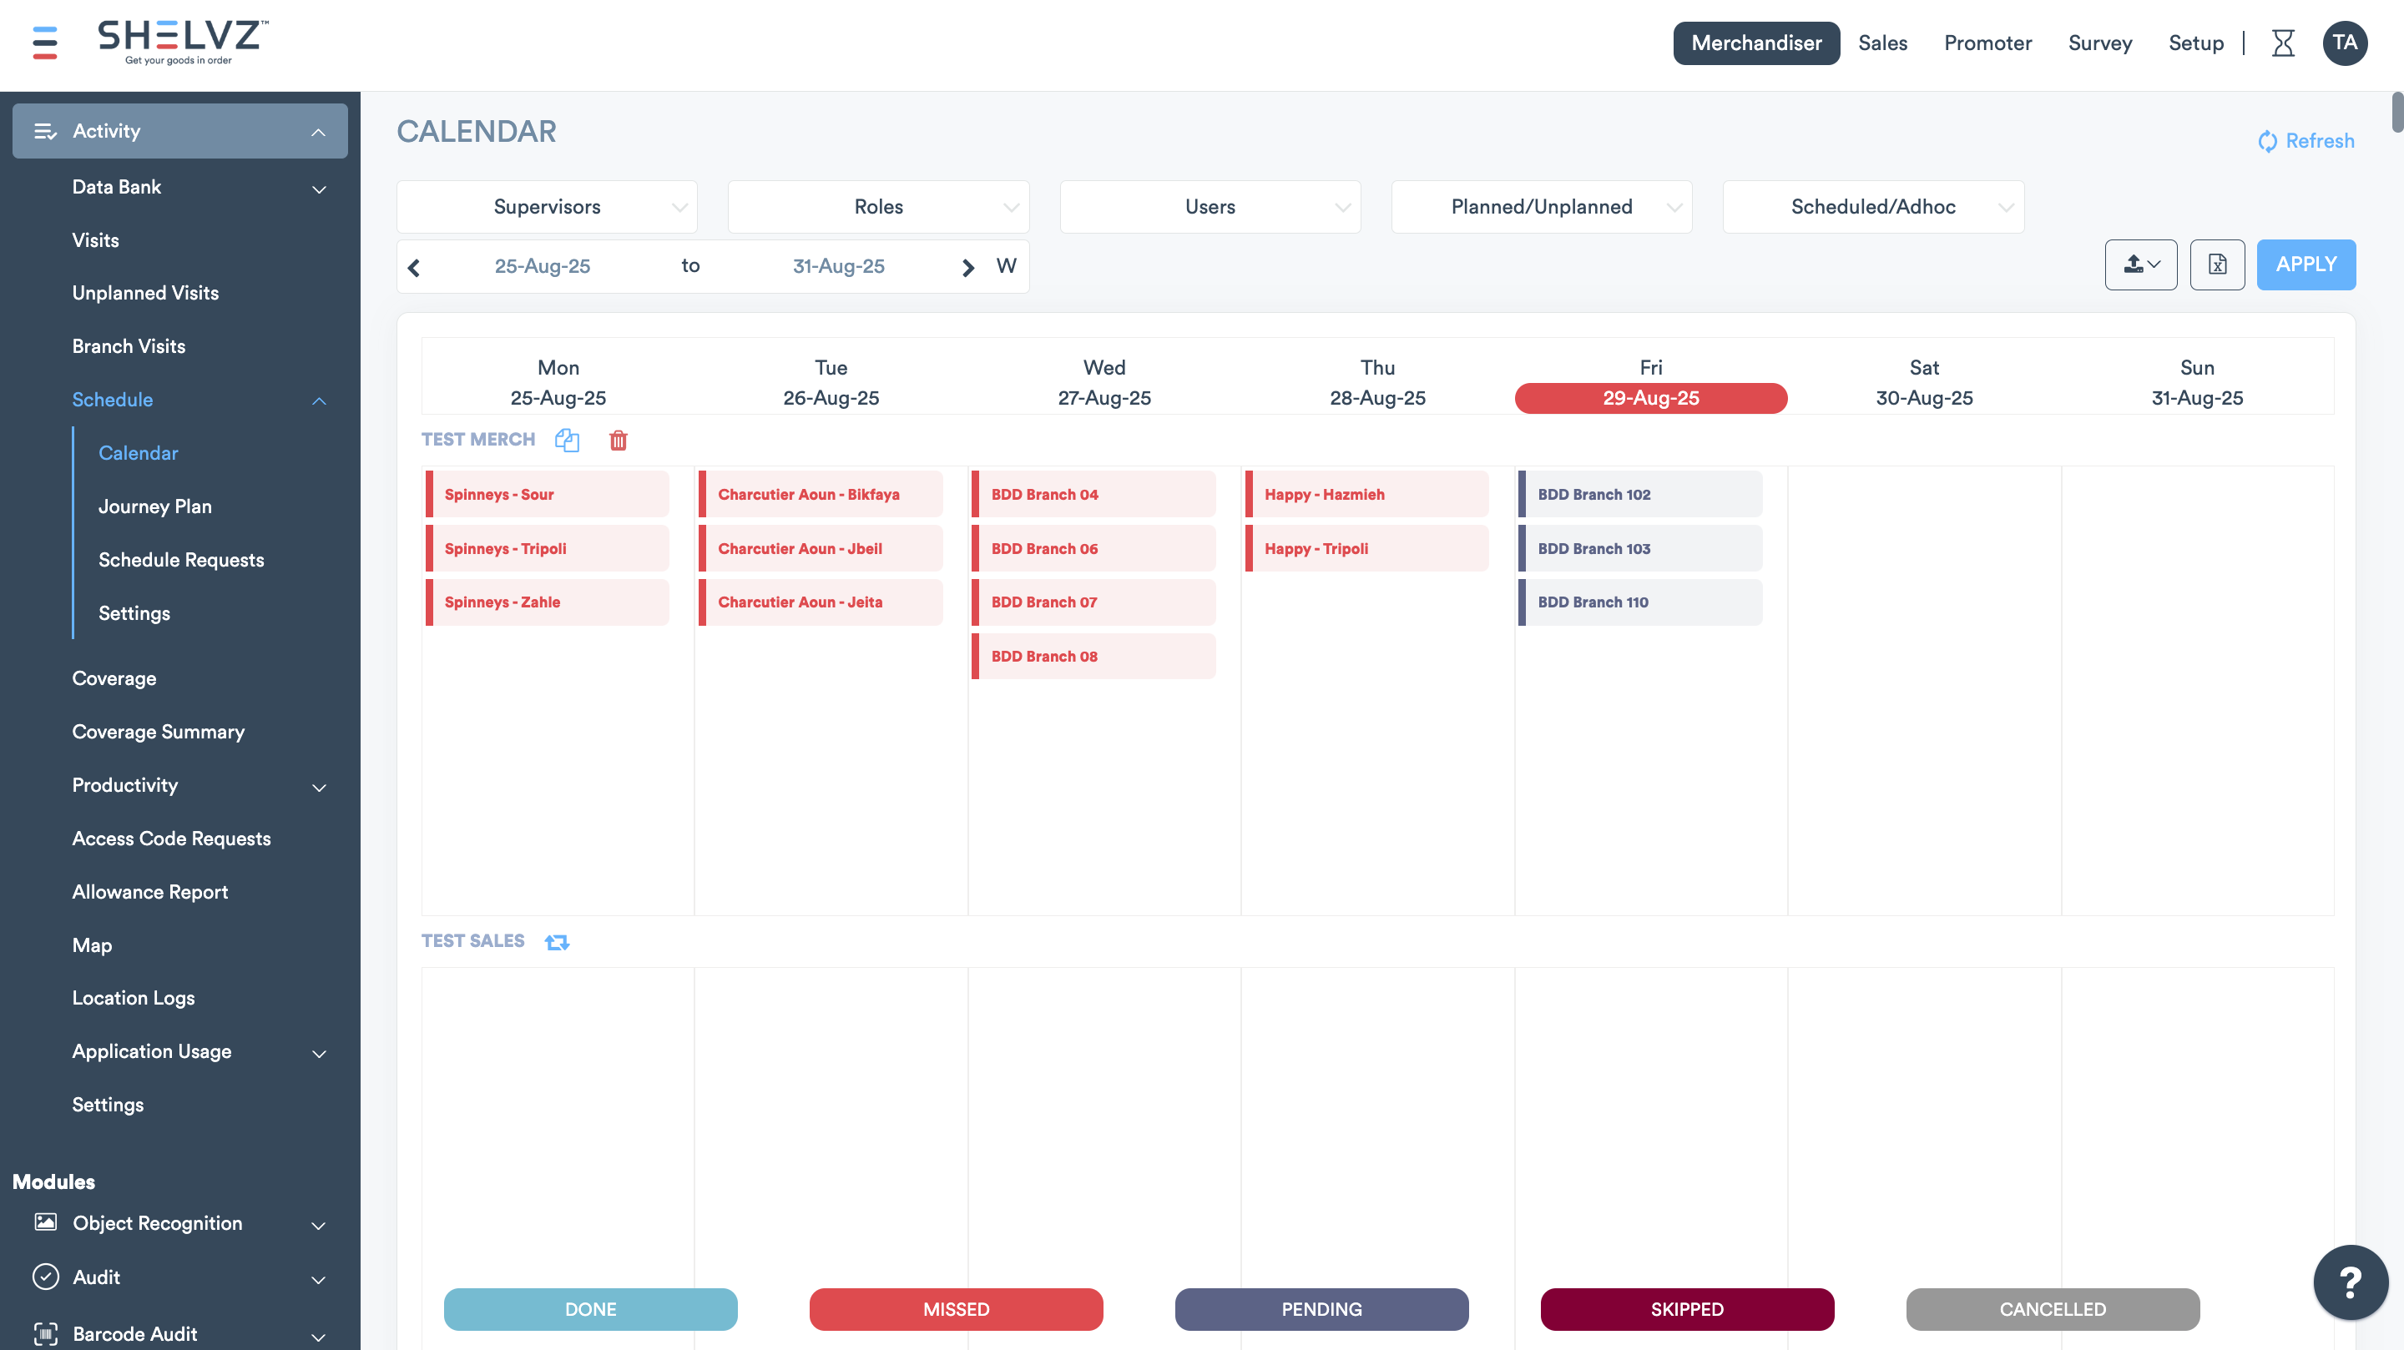The image size is (2404, 1350).
Task: Toggle the PENDING status legend filter
Action: pyautogui.click(x=1321, y=1308)
